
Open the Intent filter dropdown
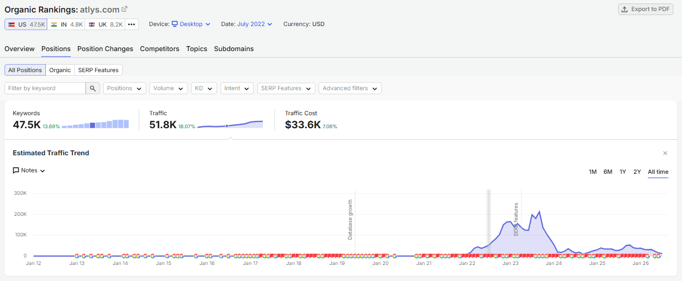tap(237, 88)
